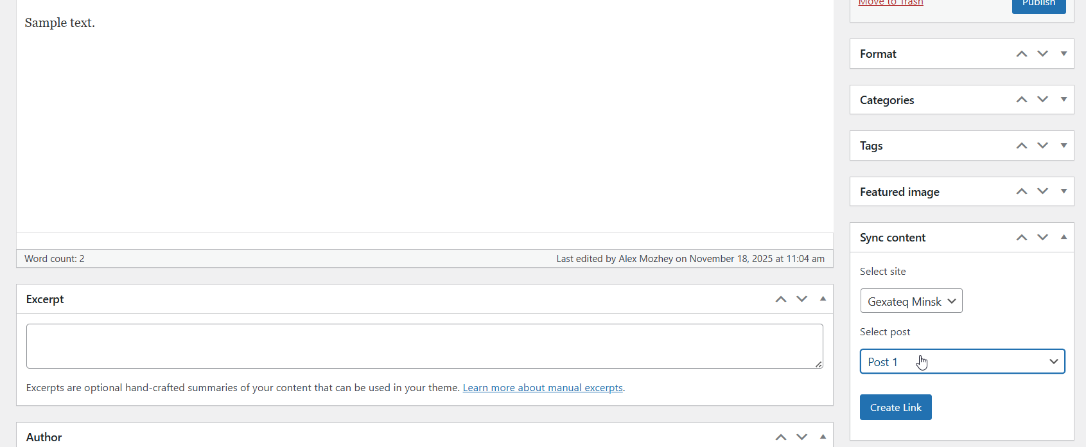Screen dimensions: 1086x447
Task: Move the Format panel up
Action: [x=1022, y=54]
